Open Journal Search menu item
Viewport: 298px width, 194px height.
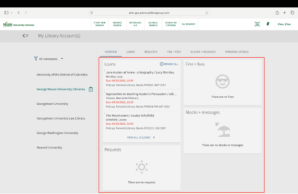(x=153, y=24)
